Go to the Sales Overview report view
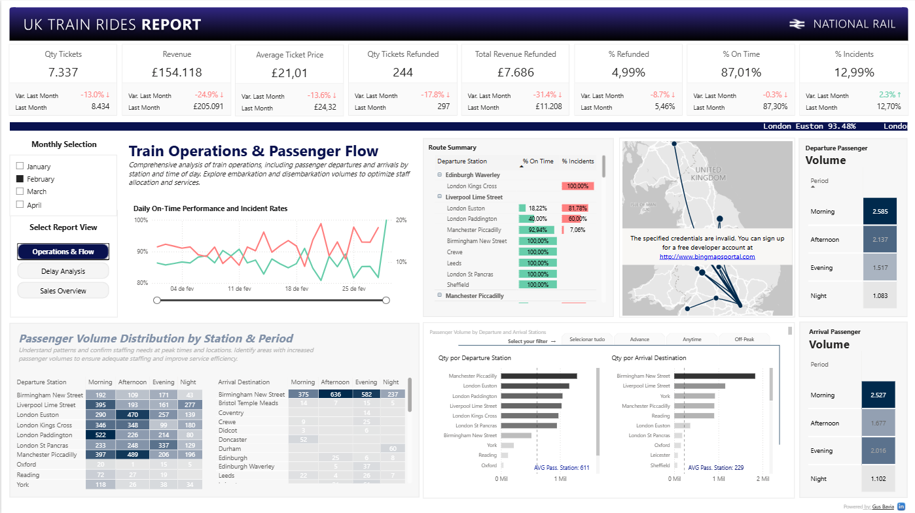 pos(63,291)
